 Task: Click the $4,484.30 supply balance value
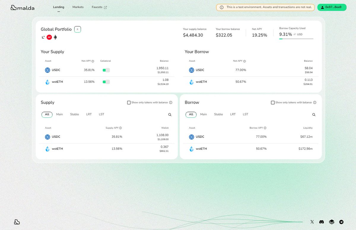point(193,35)
